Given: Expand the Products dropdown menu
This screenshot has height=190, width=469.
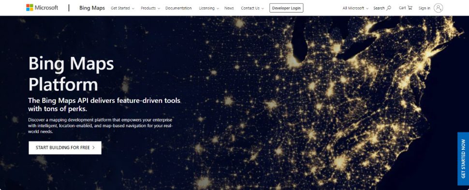Looking at the screenshot, I should (x=150, y=8).
